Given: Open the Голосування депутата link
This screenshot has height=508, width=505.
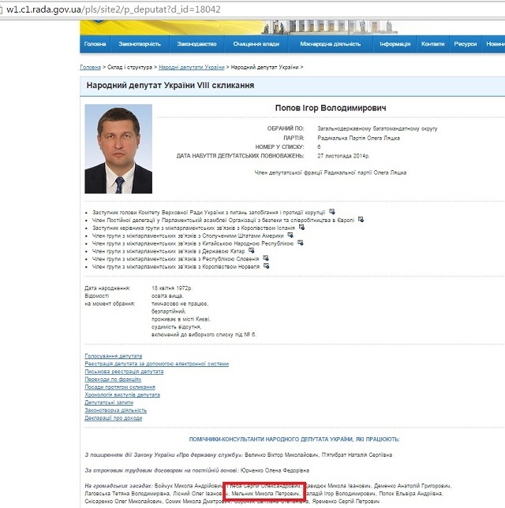Looking at the screenshot, I should (x=113, y=356).
